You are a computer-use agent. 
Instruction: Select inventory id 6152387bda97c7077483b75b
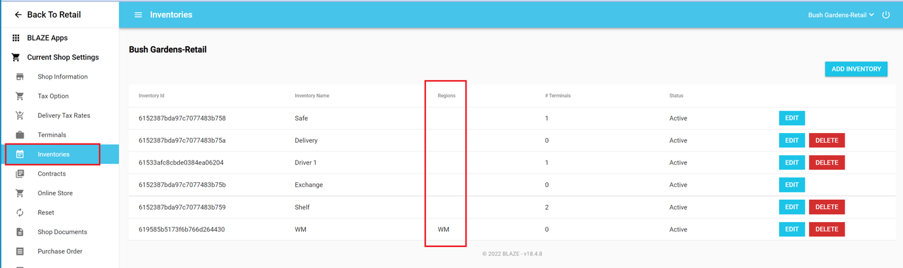[182, 185]
